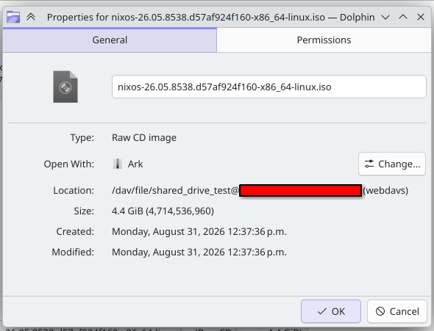This screenshot has width=434, height=331.
Task: Select the General tab
Action: pos(110,40)
